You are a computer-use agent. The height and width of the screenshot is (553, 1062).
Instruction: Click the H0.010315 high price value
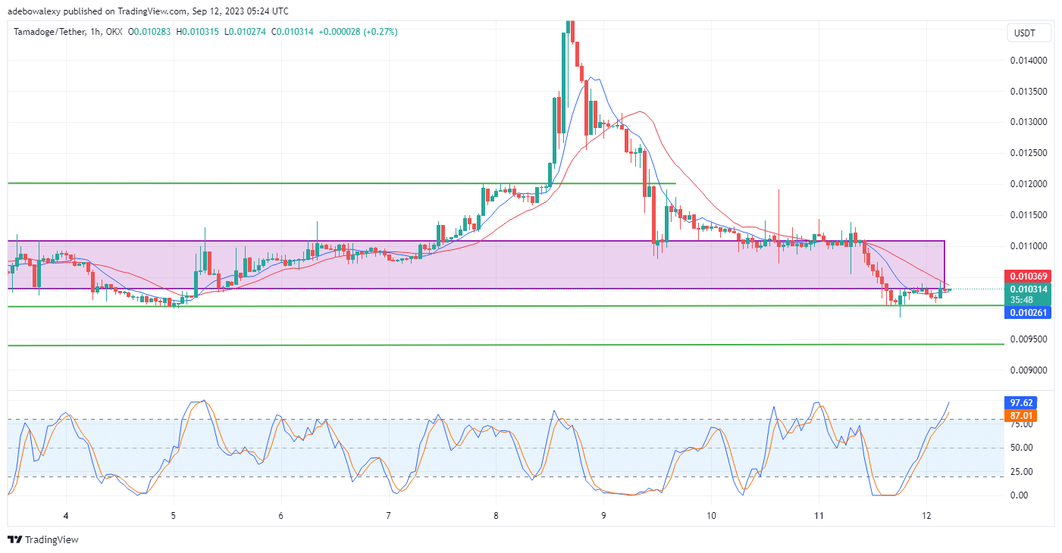(x=199, y=32)
